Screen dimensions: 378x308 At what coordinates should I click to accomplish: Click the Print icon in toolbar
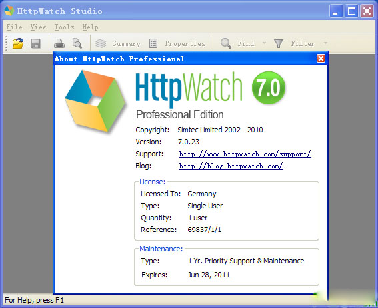(59, 43)
